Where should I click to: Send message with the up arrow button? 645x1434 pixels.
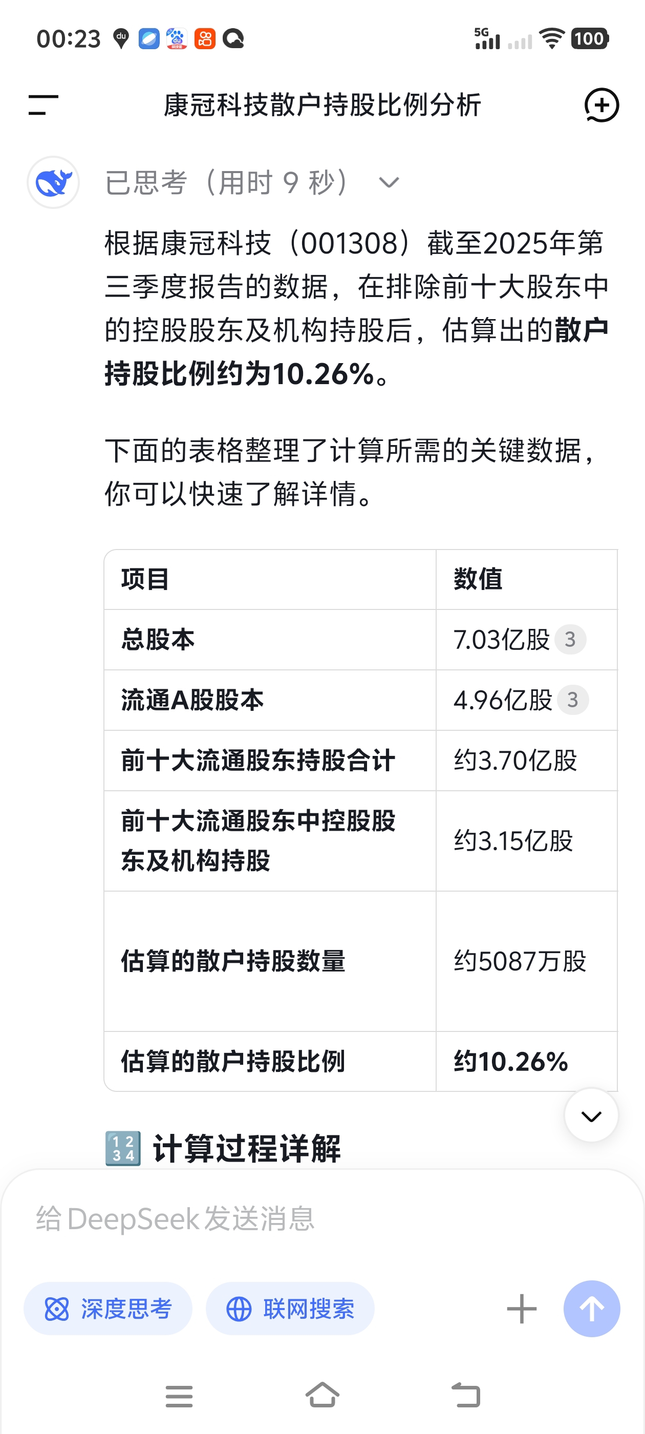click(x=591, y=1308)
